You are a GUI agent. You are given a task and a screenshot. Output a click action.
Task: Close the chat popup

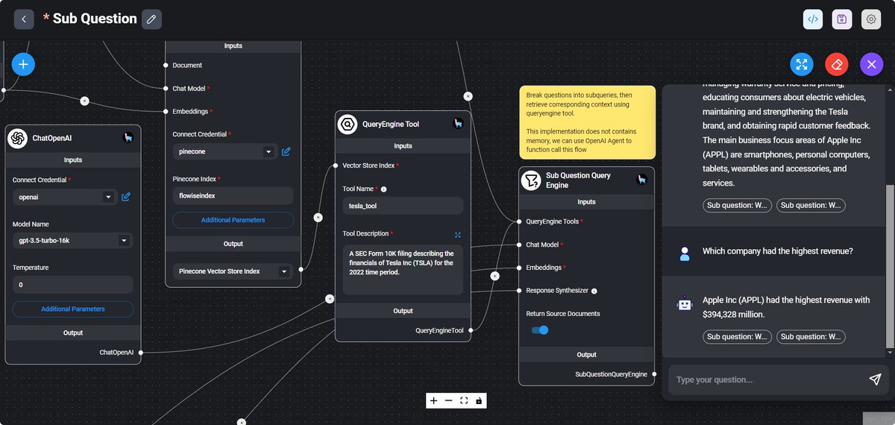[x=871, y=64]
